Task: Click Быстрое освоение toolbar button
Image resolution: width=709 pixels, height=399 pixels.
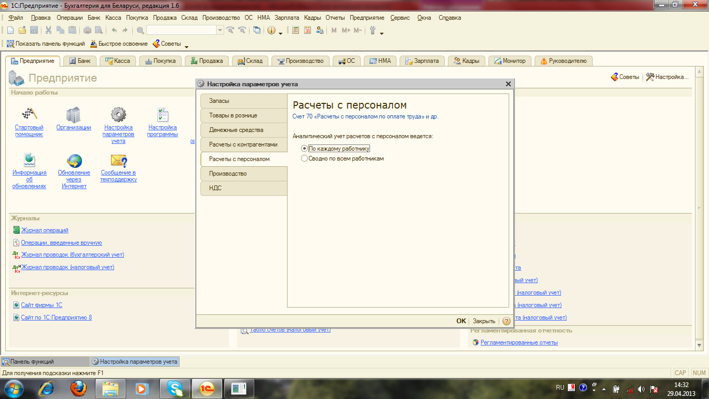Action: point(119,44)
